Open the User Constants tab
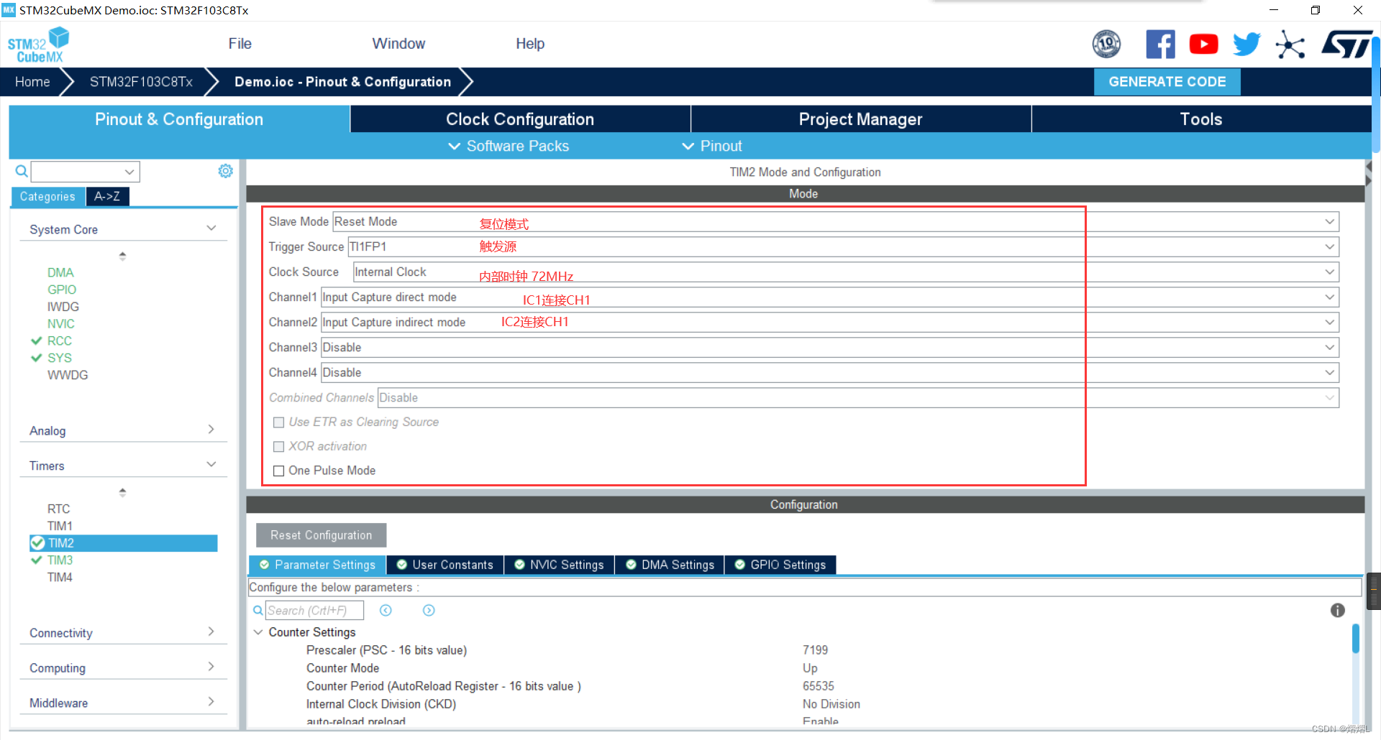The height and width of the screenshot is (740, 1381). click(445, 565)
